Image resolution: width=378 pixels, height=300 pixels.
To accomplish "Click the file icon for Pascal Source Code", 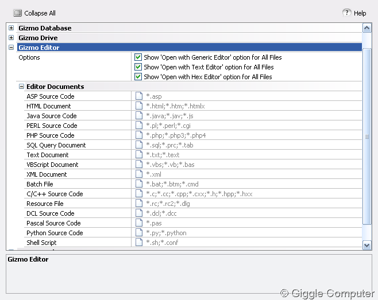I will 139,223.
